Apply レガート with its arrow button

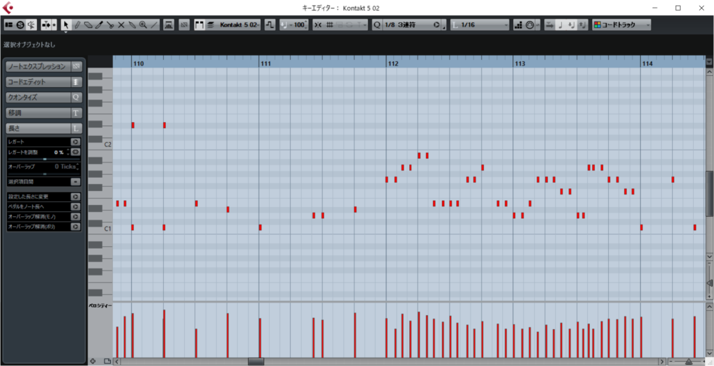pyautogui.click(x=75, y=142)
